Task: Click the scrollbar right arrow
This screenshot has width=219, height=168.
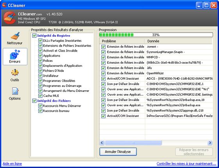Action: 210,143
